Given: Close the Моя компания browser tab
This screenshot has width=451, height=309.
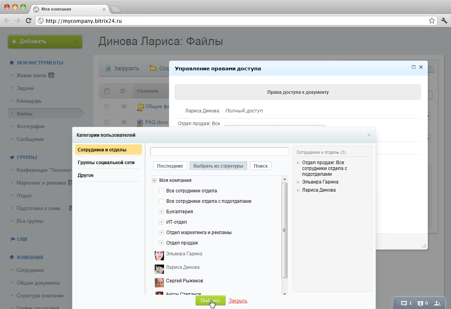Looking at the screenshot, I should (104, 9).
